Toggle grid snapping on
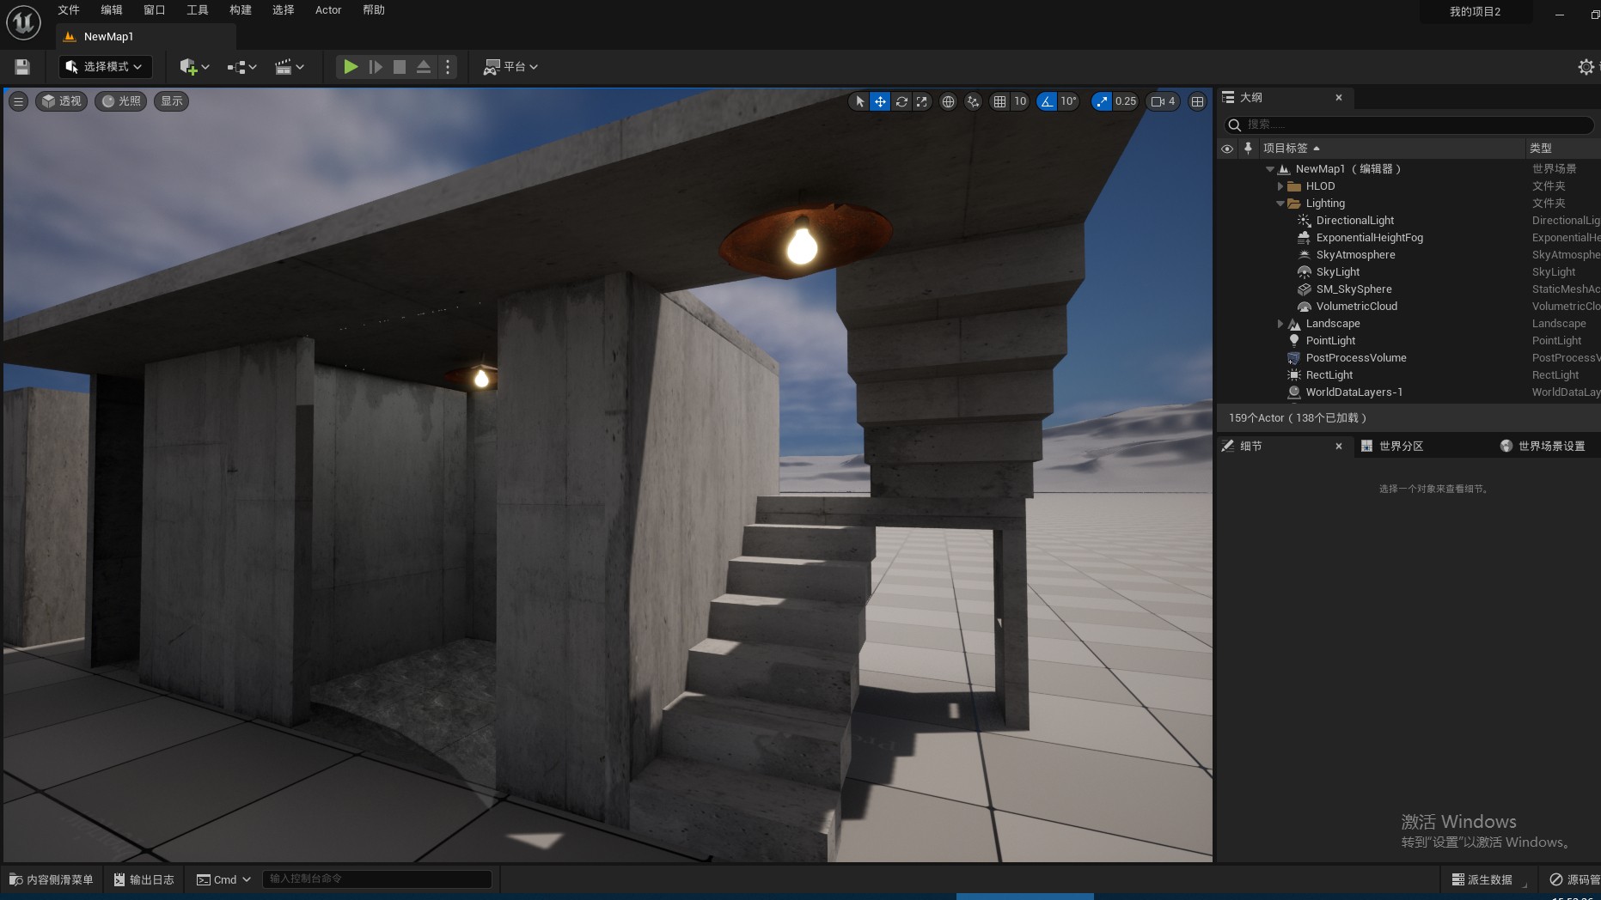The height and width of the screenshot is (900, 1601). coord(999,101)
